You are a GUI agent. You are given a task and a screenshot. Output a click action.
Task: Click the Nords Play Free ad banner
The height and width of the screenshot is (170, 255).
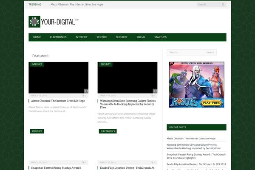197,85
